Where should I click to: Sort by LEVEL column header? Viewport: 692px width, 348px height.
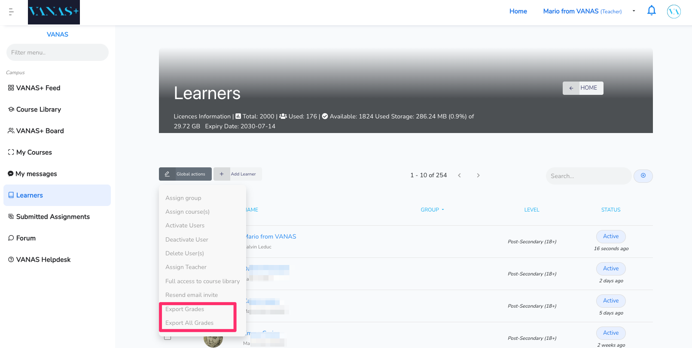click(x=532, y=210)
